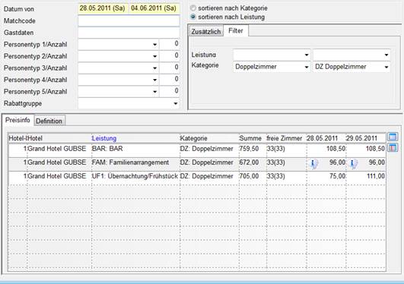Expand the Rabattgruppe dropdown
The width and height of the screenshot is (404, 284).
(176, 104)
